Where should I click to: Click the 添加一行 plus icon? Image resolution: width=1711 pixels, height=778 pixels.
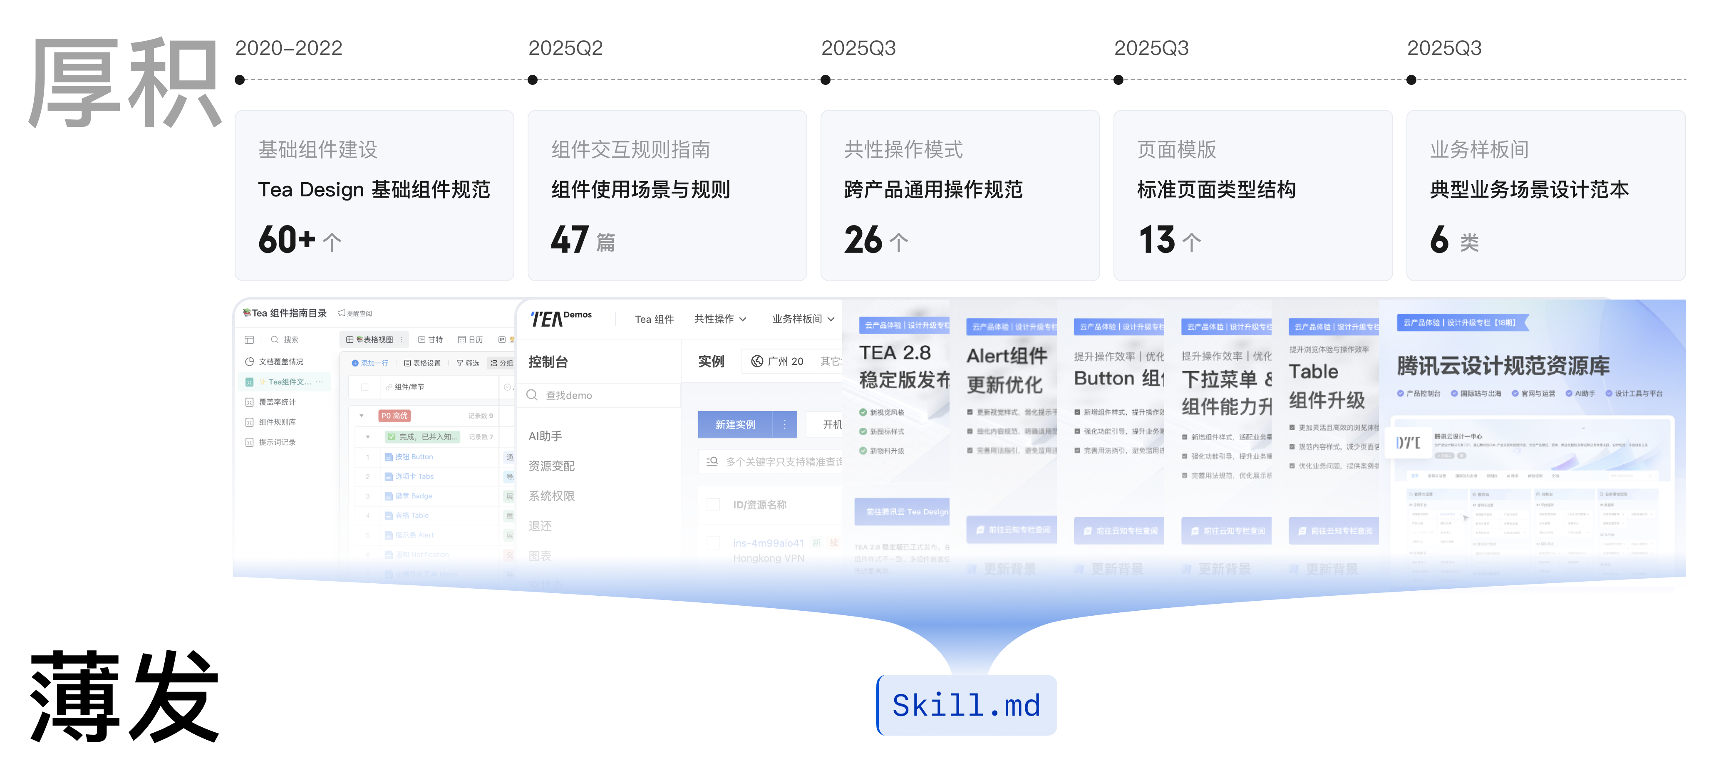[355, 364]
